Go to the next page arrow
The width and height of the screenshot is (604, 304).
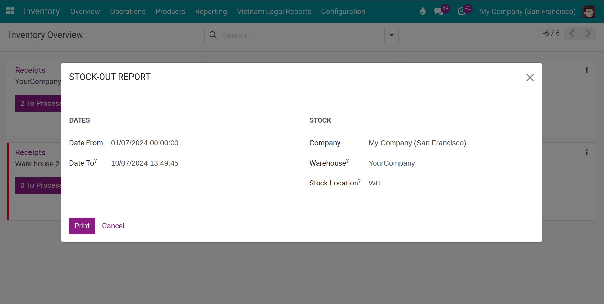[x=588, y=33]
